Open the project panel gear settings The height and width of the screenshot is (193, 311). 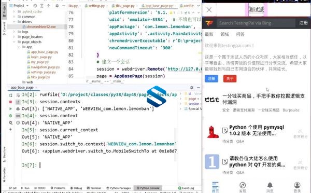(x=57, y=6)
